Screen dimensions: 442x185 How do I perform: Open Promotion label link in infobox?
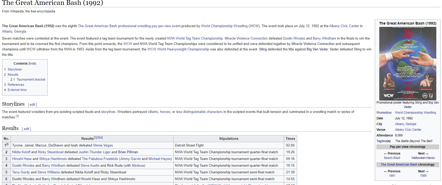click(x=384, y=113)
